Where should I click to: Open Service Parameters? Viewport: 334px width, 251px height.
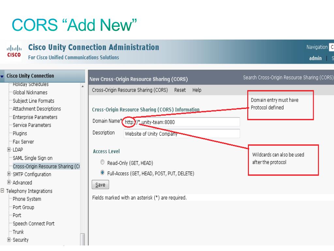click(32, 125)
